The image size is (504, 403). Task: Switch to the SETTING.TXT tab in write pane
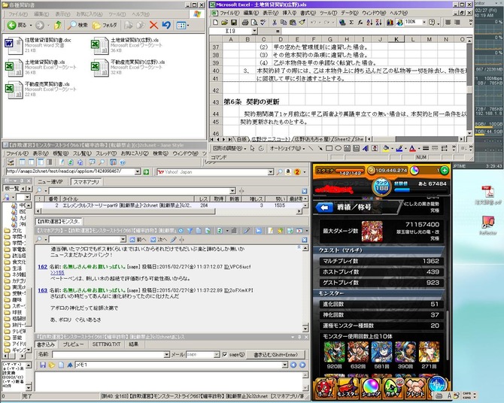pyautogui.click(x=106, y=344)
